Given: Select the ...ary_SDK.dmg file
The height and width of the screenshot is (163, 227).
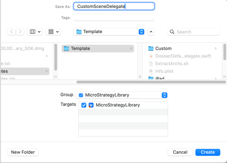Looking at the screenshot, I should 22,49.
